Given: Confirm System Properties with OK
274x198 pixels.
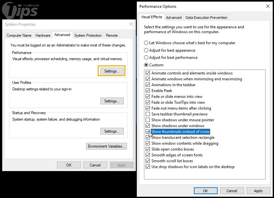Looking at the screenshot, I should point(69,165).
